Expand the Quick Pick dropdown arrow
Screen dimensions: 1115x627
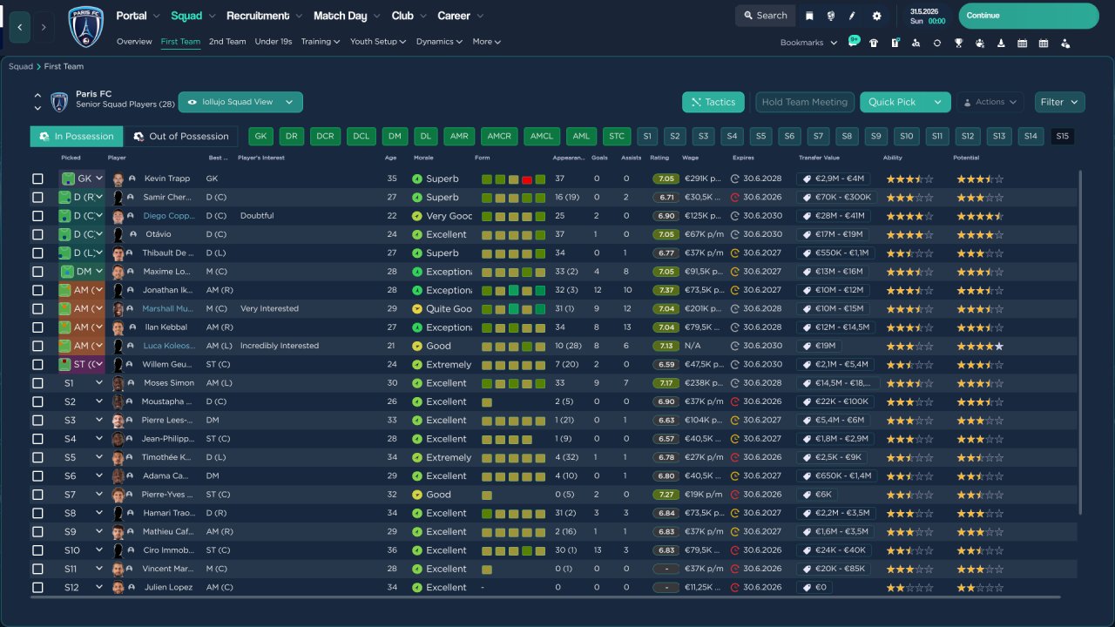point(937,102)
